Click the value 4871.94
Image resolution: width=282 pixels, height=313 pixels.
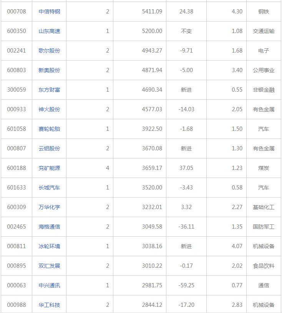click(152, 70)
